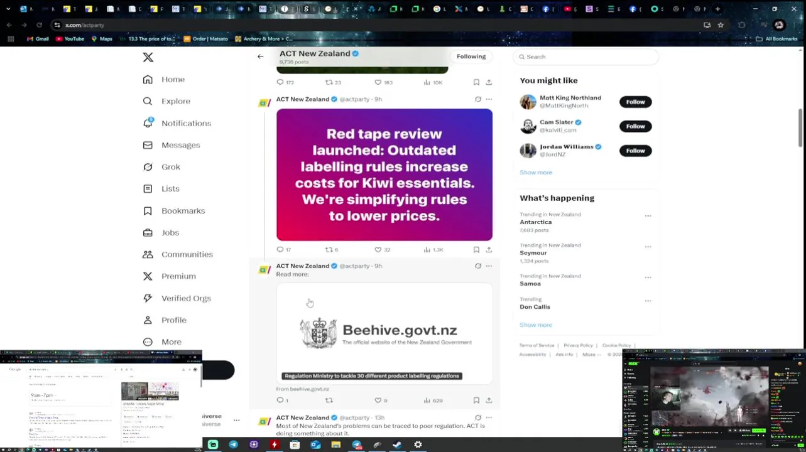Open Grok in the sidebar
The height and width of the screenshot is (452, 806).
[x=161, y=167]
